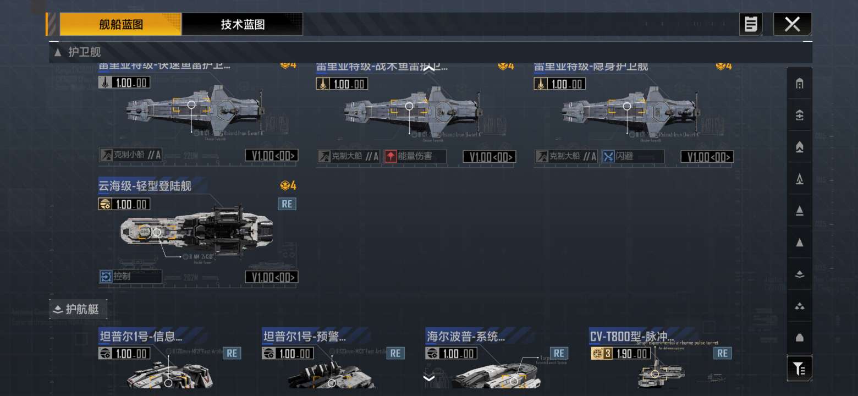Switch to the 技术蓝图 tab
The height and width of the screenshot is (396, 858).
[x=243, y=25]
